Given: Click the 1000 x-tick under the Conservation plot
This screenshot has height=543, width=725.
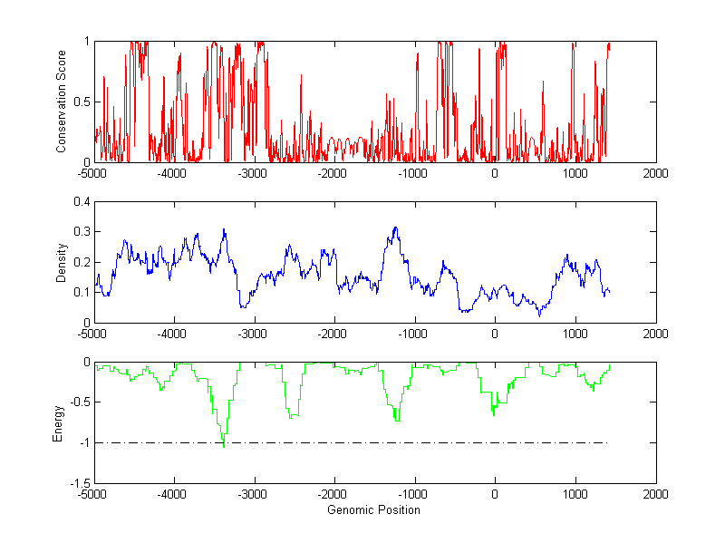Looking at the screenshot, I should [x=575, y=173].
